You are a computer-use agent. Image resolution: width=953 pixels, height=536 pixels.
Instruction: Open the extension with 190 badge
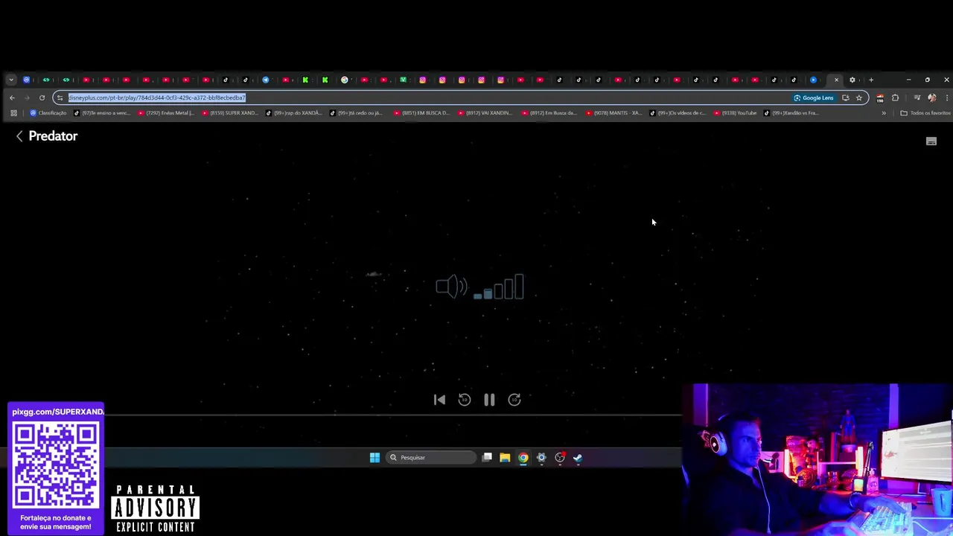(x=880, y=98)
